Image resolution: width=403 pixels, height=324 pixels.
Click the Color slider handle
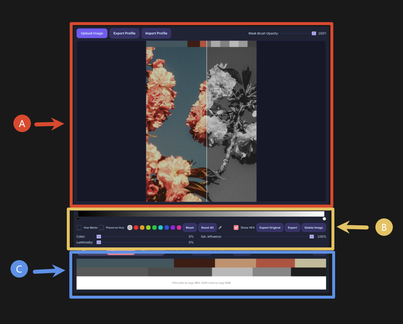(99, 237)
